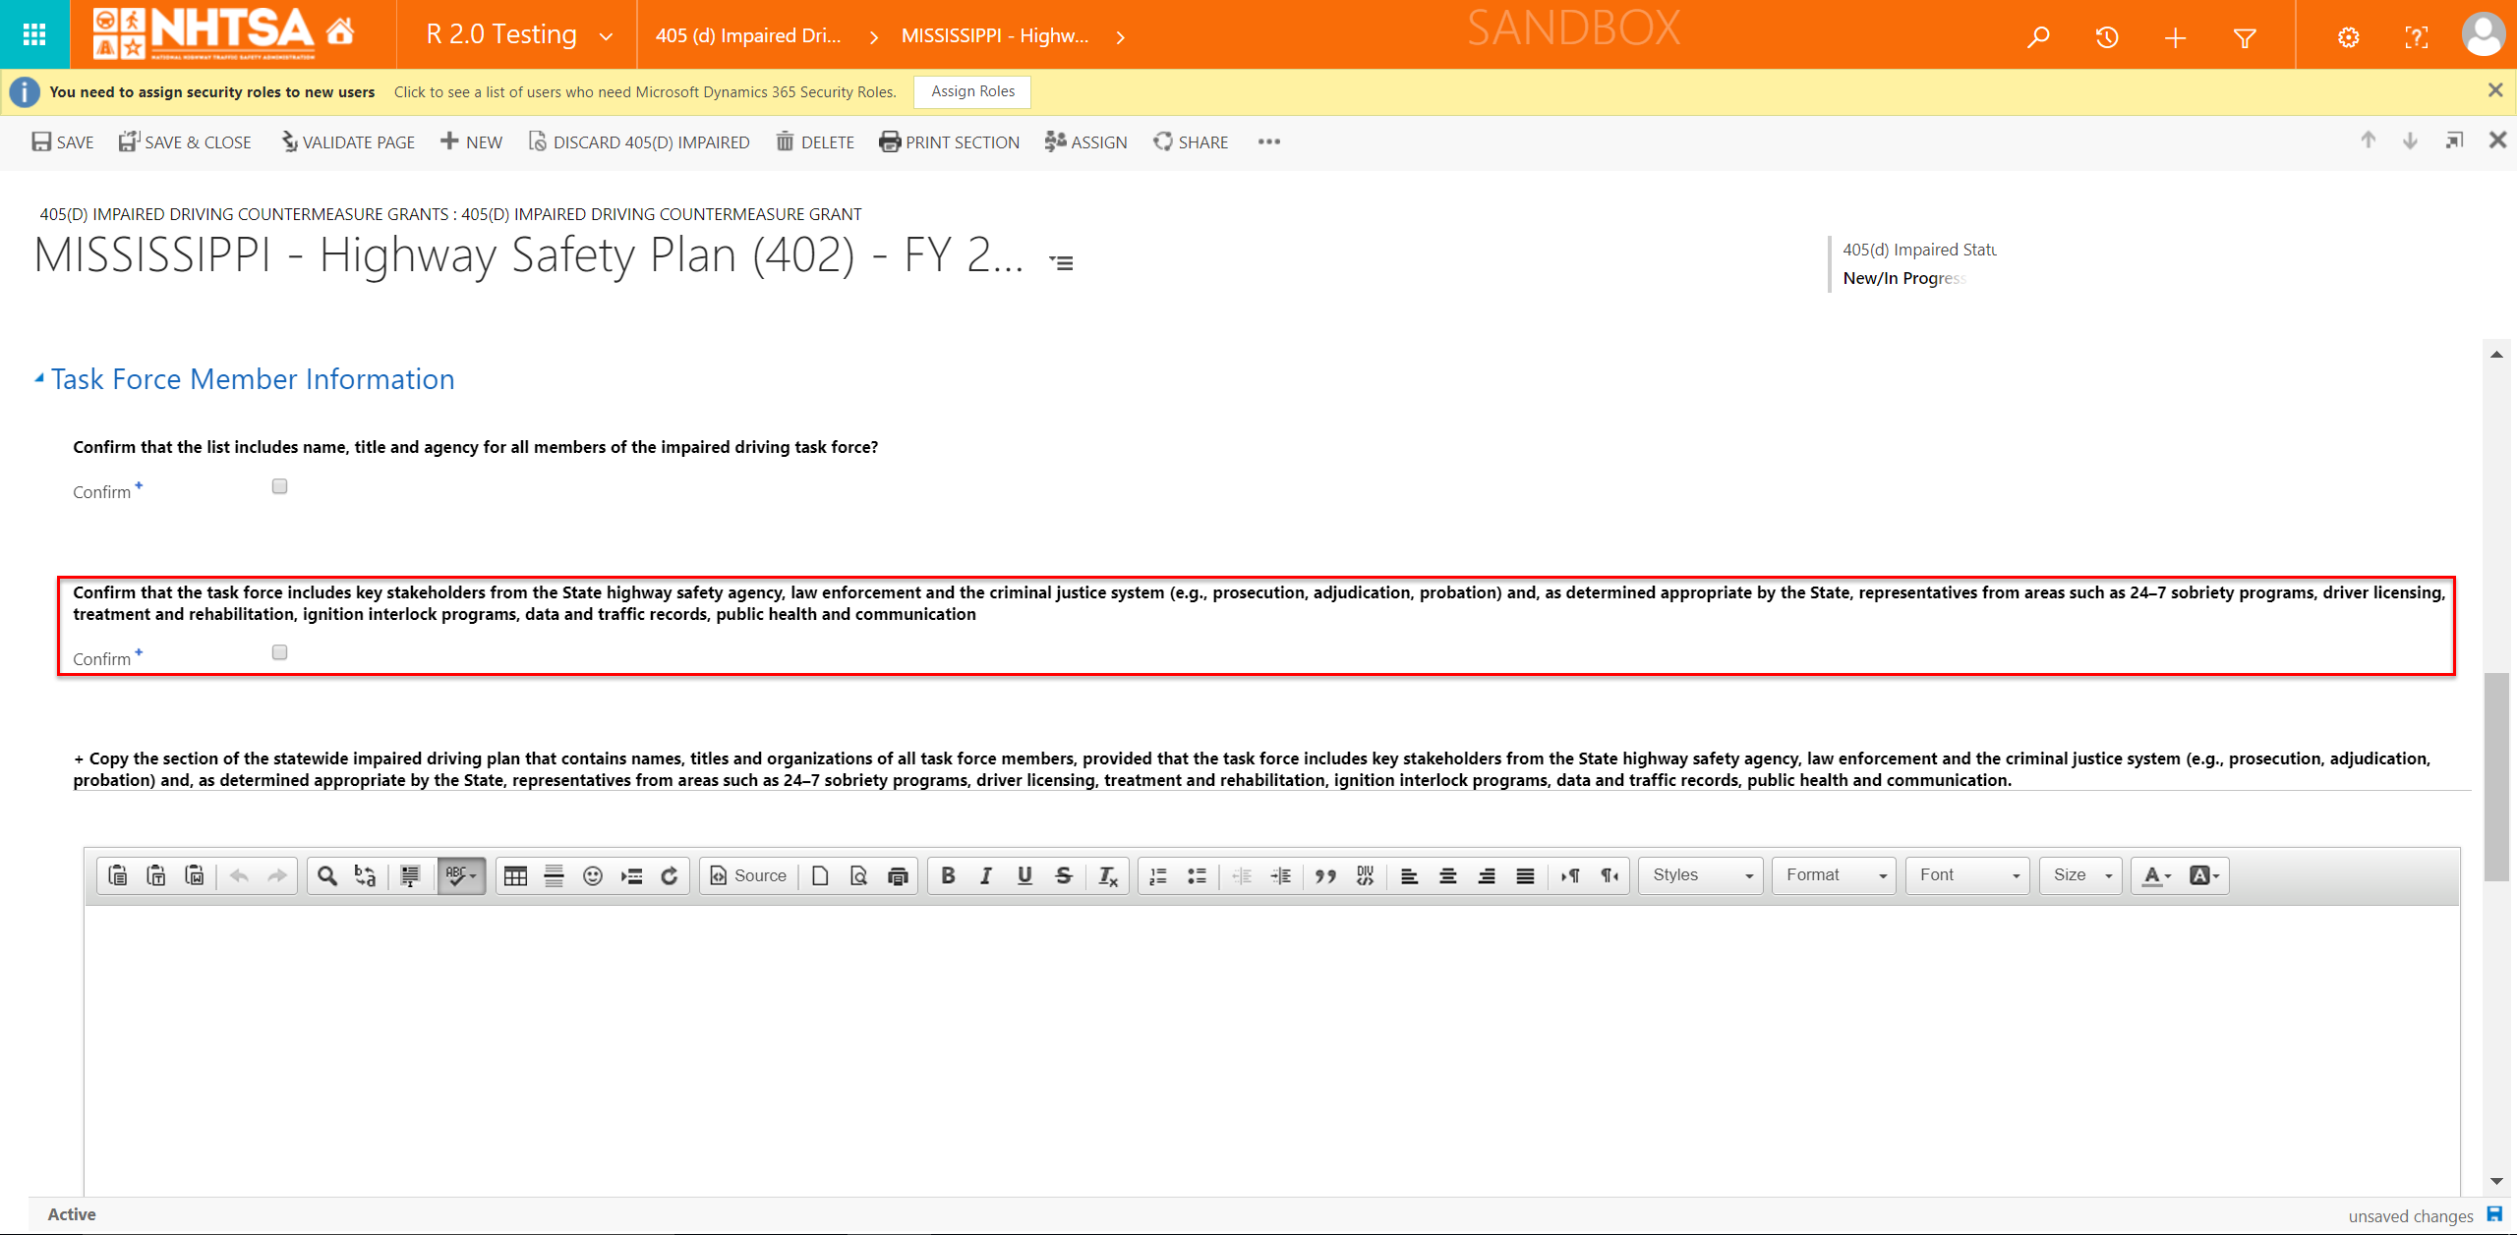Click the NHTSA home icon

(340, 31)
